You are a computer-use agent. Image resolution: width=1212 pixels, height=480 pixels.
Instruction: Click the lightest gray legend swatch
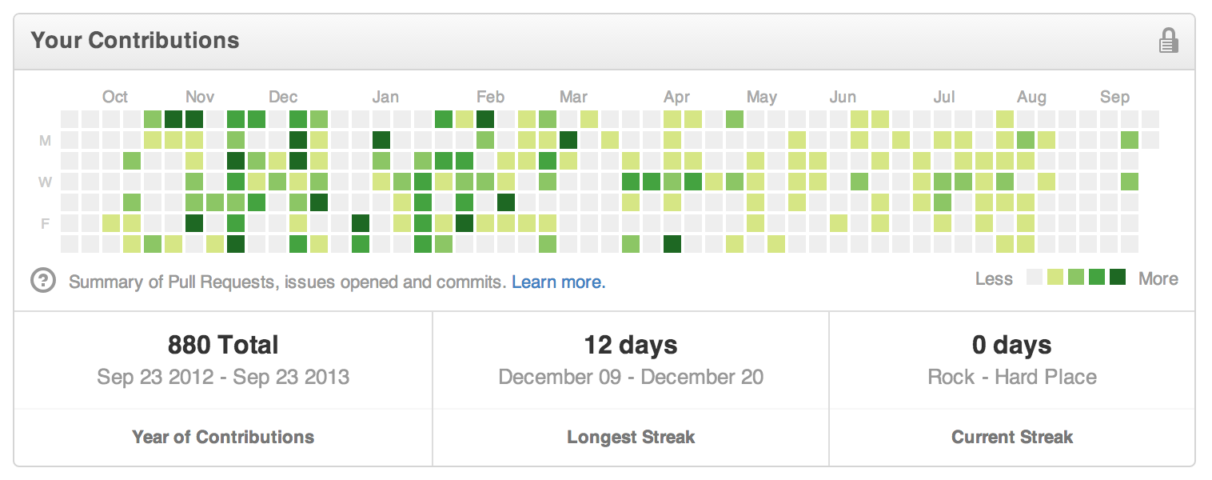tap(1035, 278)
